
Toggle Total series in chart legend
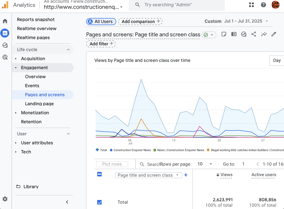[x=101, y=150]
